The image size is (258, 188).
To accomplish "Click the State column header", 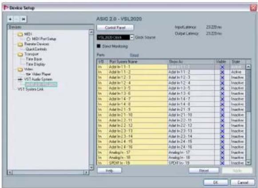I will point(238,62).
